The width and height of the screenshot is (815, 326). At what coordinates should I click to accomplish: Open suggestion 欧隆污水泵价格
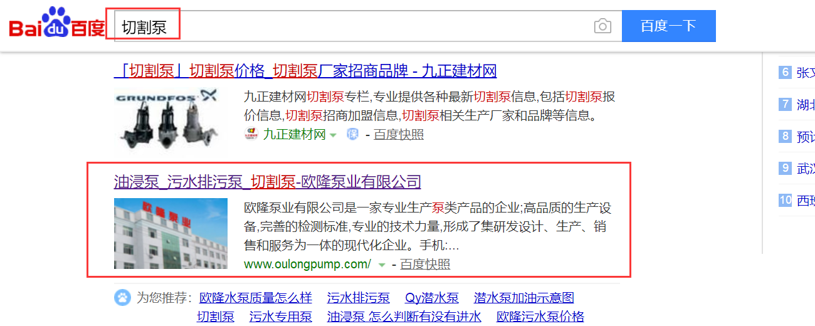click(x=540, y=316)
